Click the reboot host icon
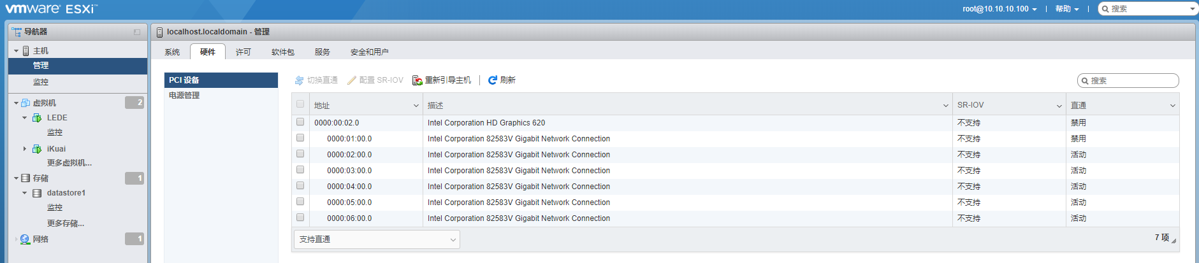The height and width of the screenshot is (263, 1199). pyautogui.click(x=418, y=80)
